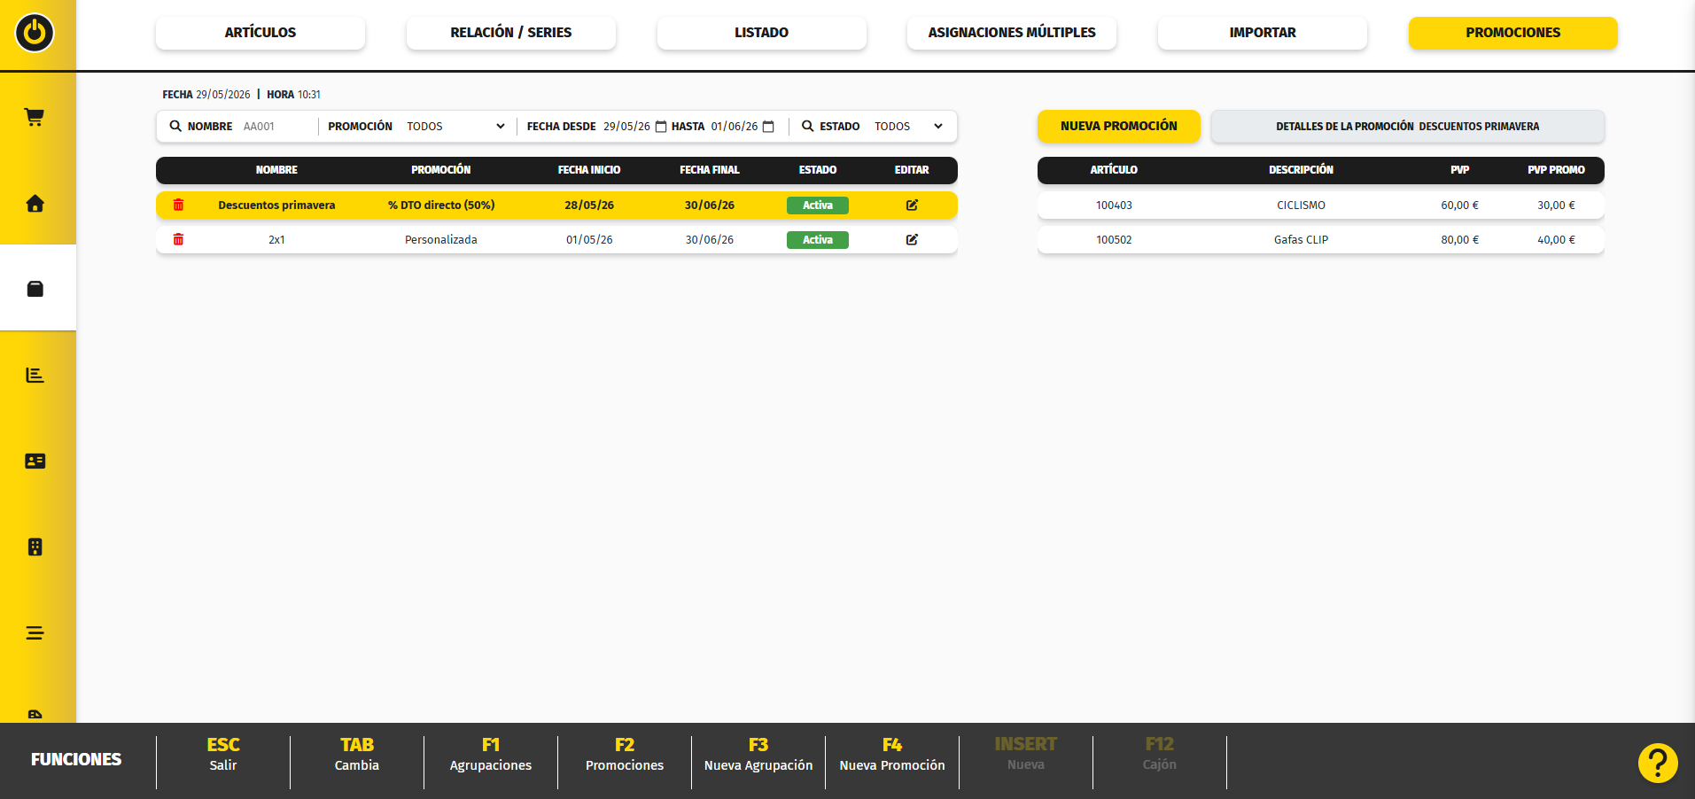Open the calendar picker for Hasta date

coord(768,127)
